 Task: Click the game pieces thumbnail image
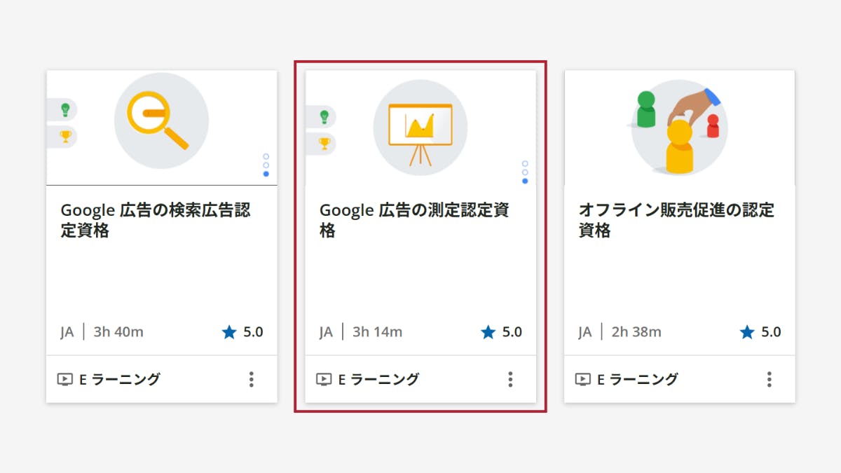click(x=678, y=128)
